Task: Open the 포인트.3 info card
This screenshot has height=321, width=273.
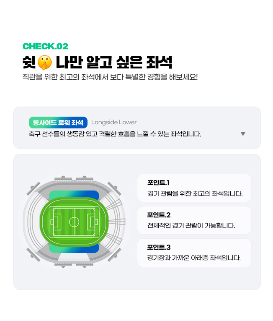Action: coord(194,253)
